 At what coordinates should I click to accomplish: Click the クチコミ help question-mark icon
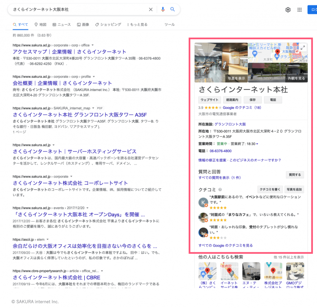coord(220,190)
